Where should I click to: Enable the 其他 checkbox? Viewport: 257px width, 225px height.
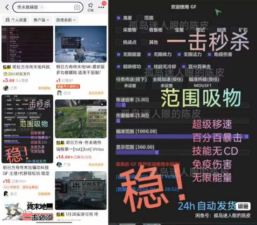click(144, 42)
